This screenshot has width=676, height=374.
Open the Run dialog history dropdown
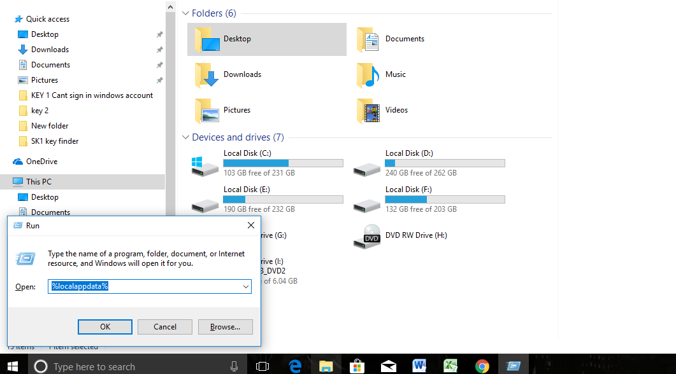[245, 286]
